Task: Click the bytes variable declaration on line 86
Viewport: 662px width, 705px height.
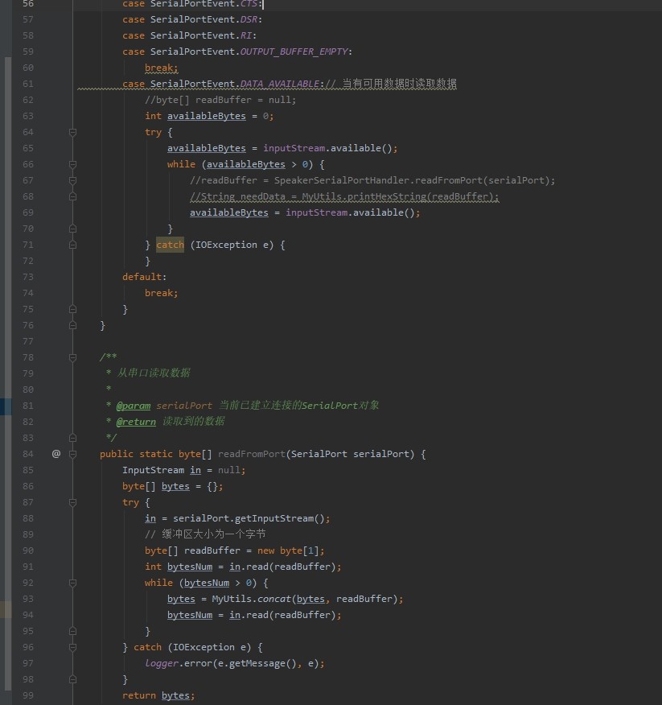Action: pyautogui.click(x=175, y=486)
